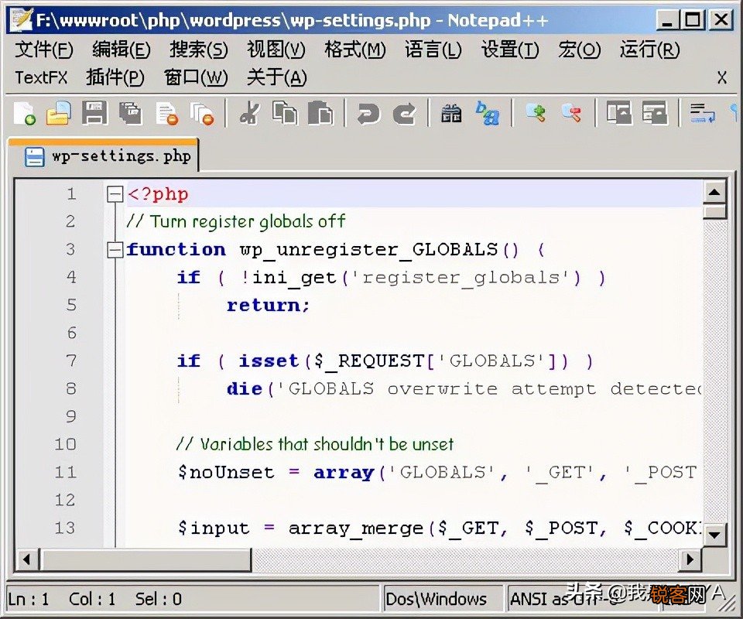Image resolution: width=743 pixels, height=619 pixels.
Task: Maximize the Notepad++ window
Action: pyautogui.click(x=693, y=20)
